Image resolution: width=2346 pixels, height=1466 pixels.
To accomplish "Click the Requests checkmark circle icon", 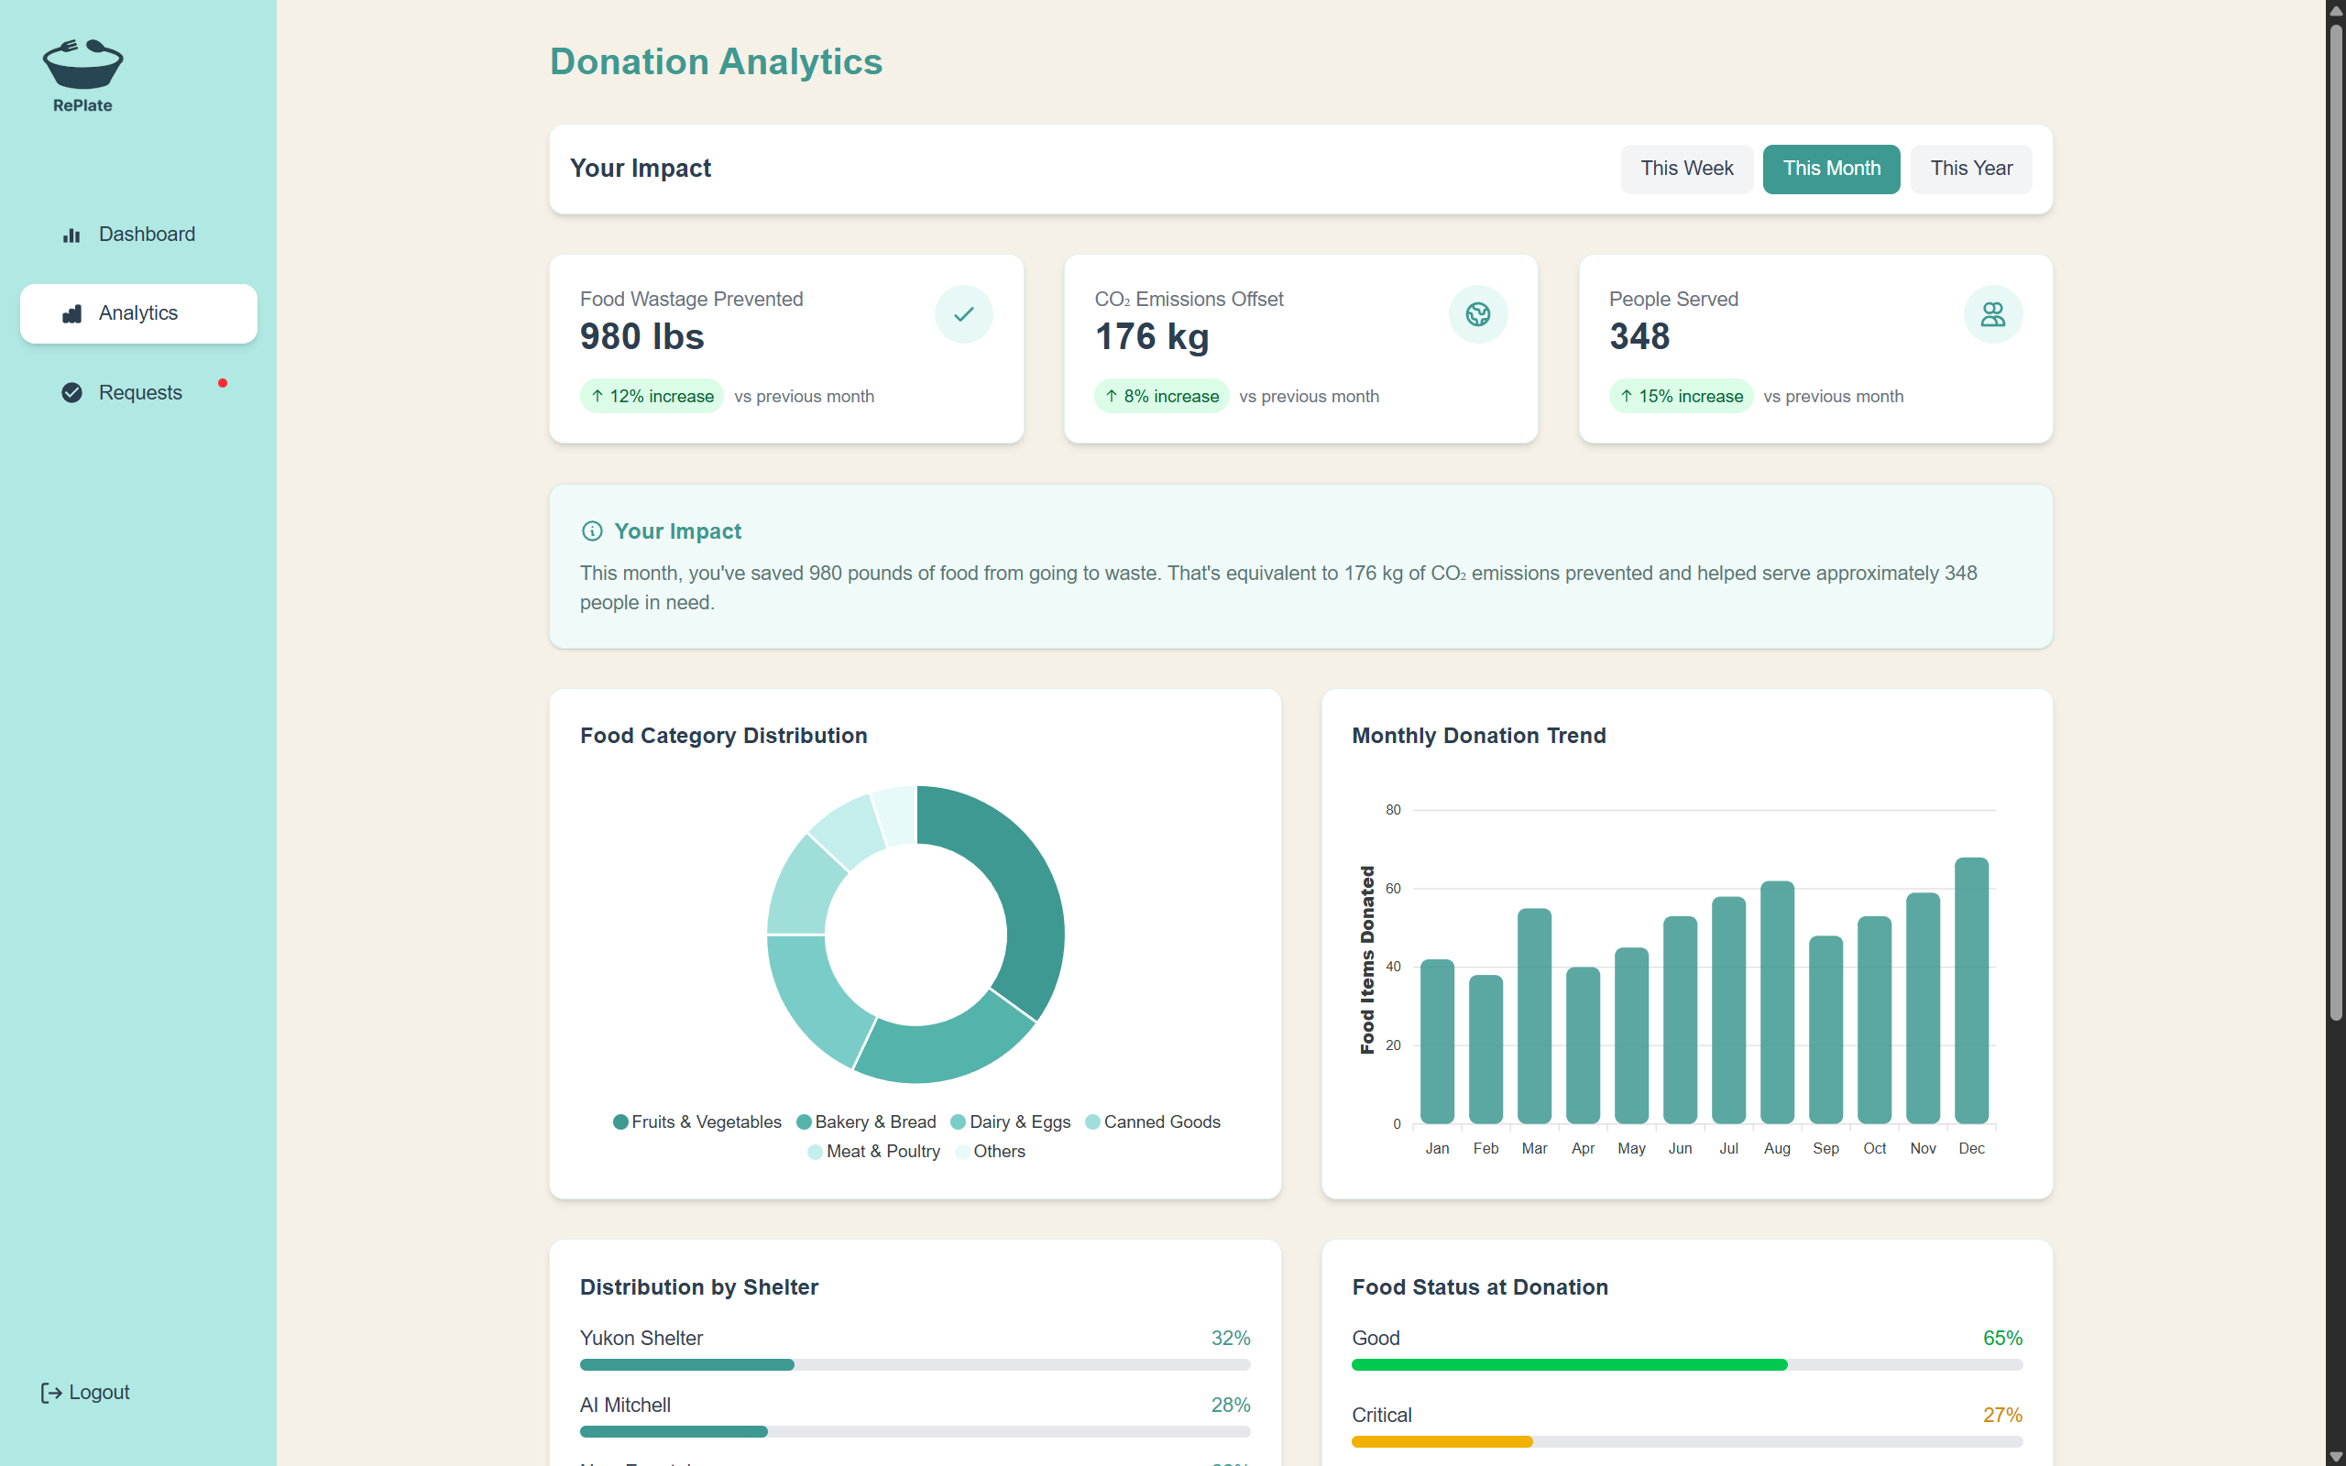I will point(71,393).
